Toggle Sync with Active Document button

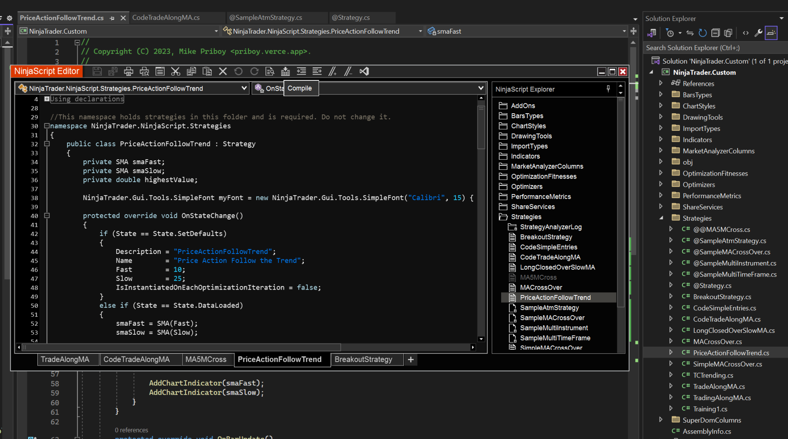click(x=690, y=33)
